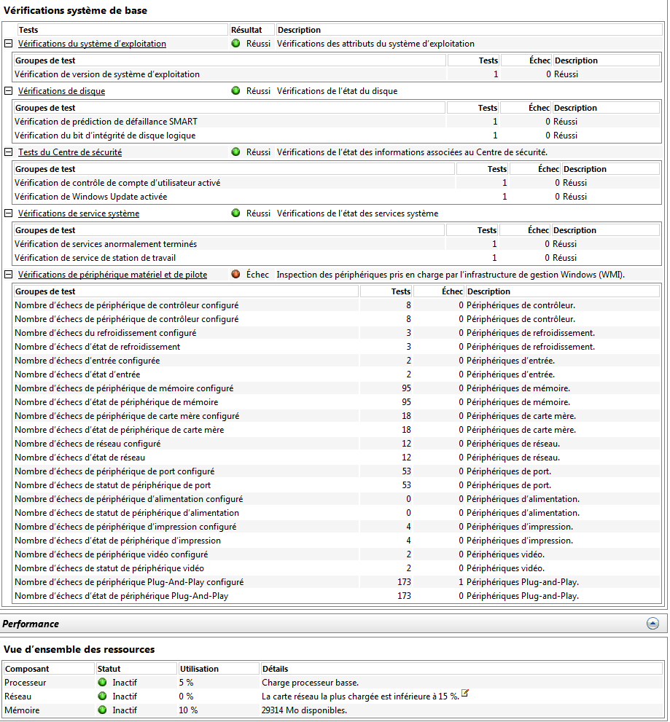
Task: Select 'Nombre d'échecs de réseau configuré' row
Action: 337,444
